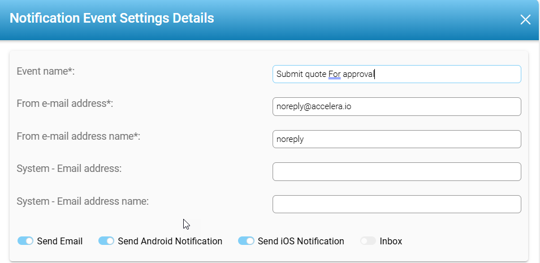Click the "From e-mail address*:" label
This screenshot has width=540, height=263.
65,104
